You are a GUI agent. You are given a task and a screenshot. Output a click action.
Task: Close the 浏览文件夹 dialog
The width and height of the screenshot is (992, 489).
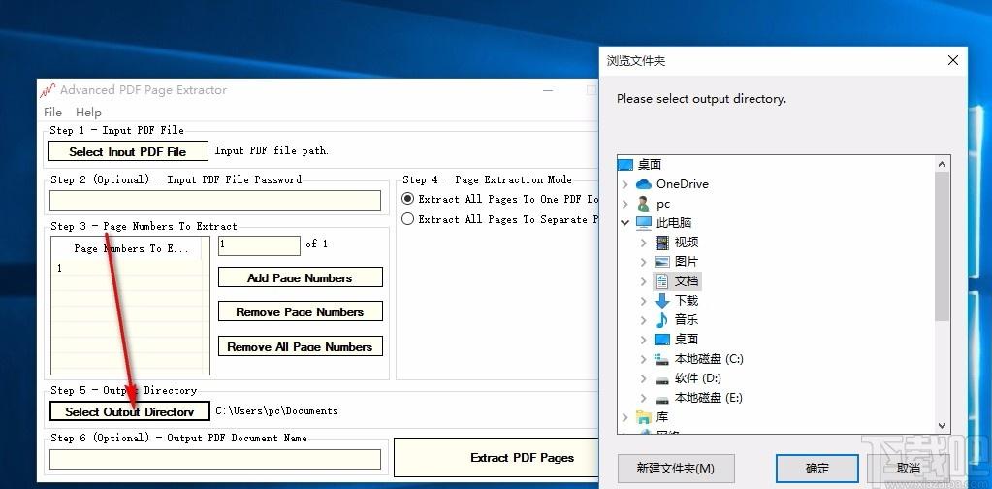953,61
